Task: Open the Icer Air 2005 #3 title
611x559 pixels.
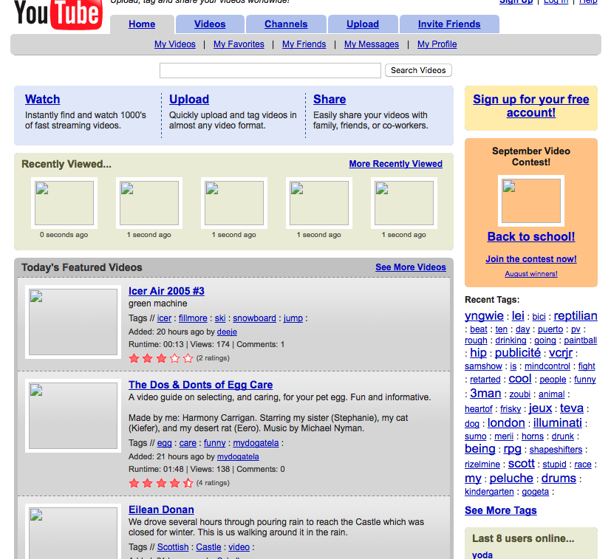Action: pyautogui.click(x=166, y=291)
